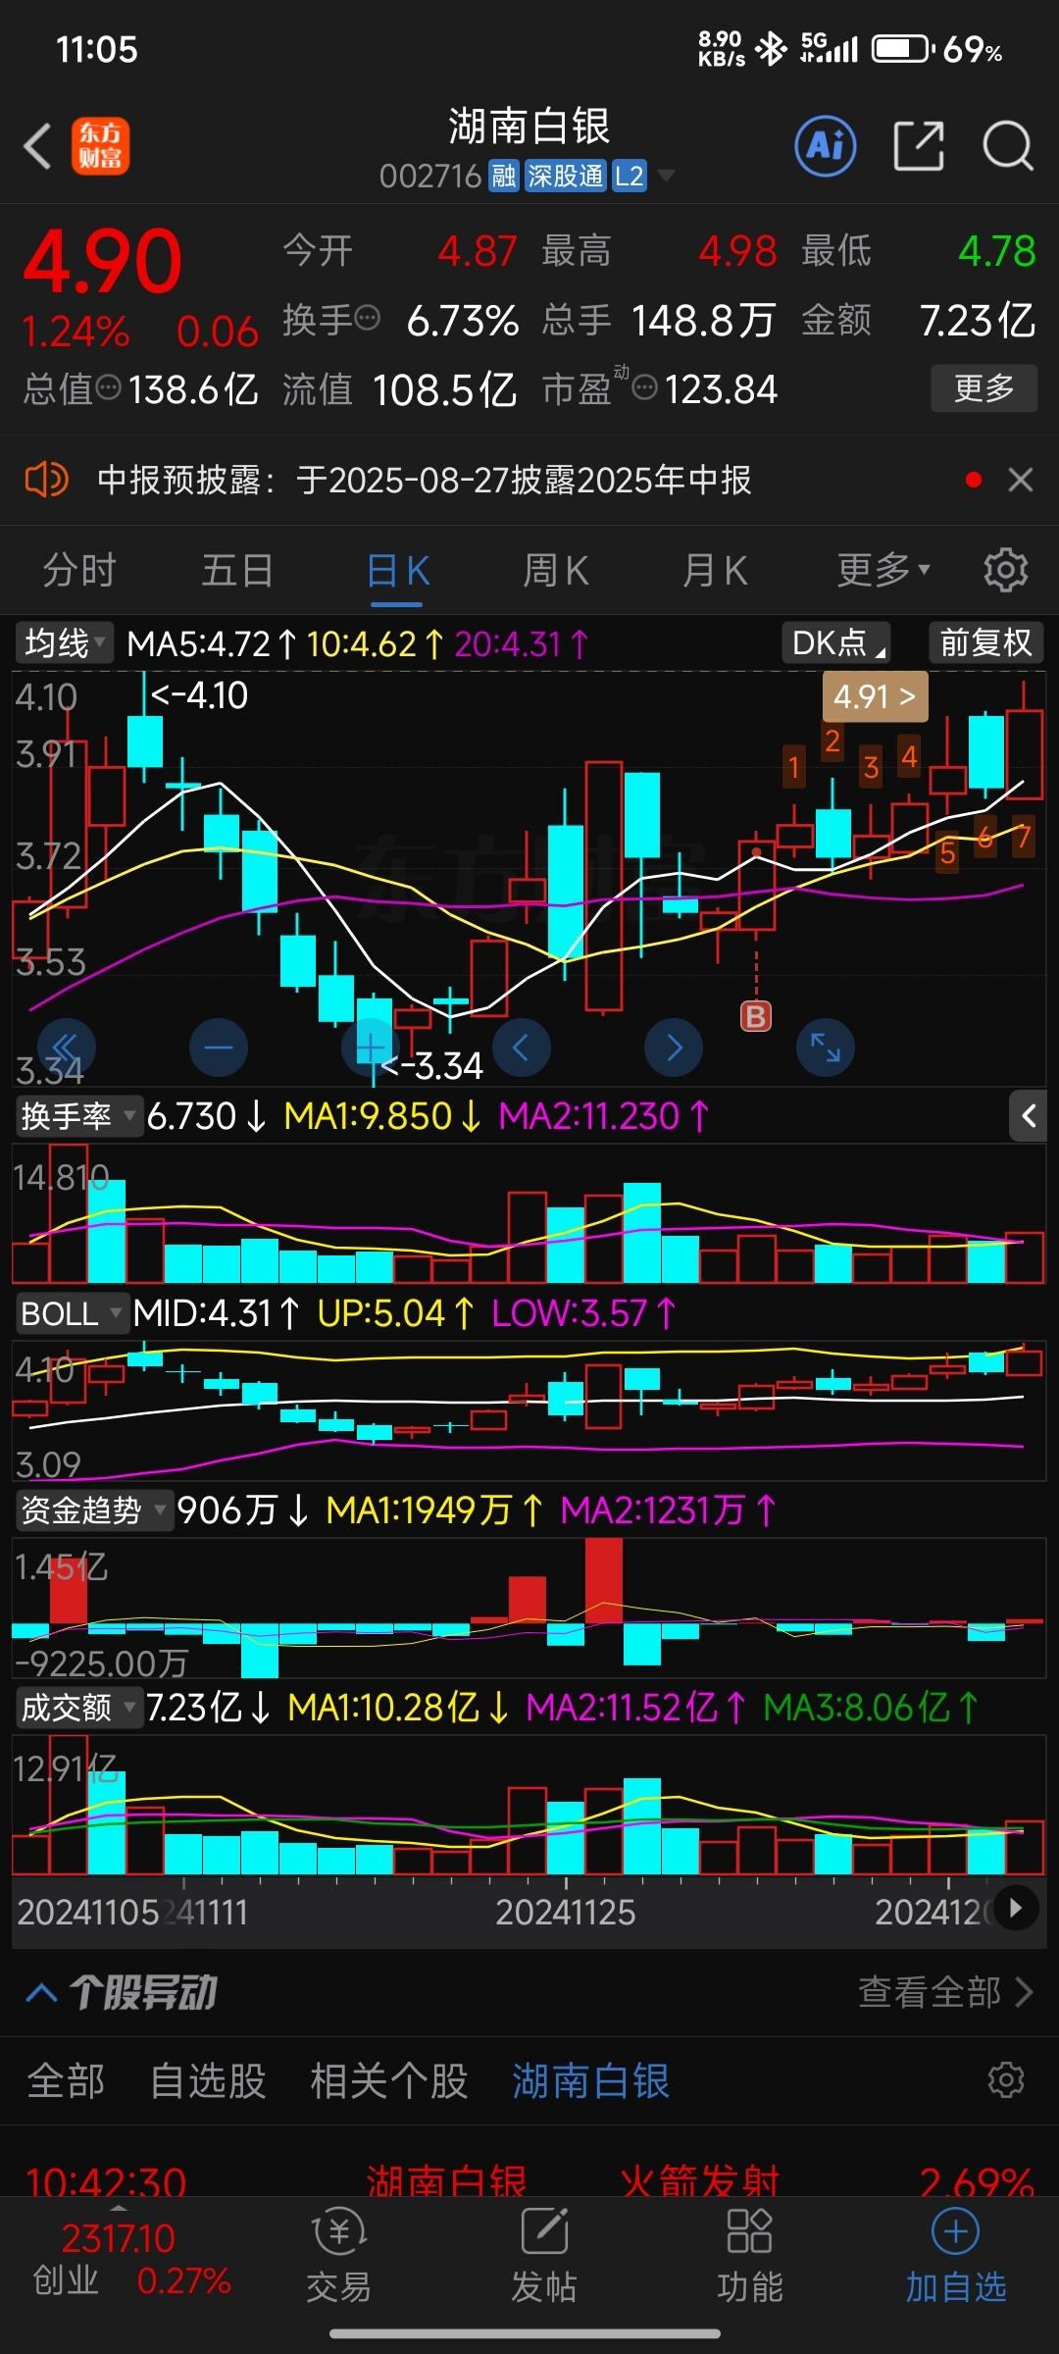The image size is (1059, 2354).
Task: Expand chart to fullscreen icon
Action: (x=826, y=1048)
